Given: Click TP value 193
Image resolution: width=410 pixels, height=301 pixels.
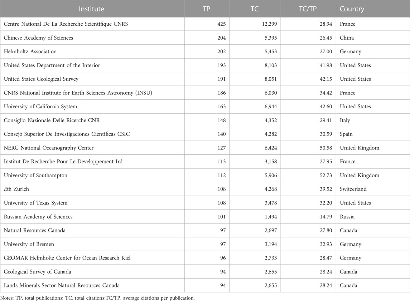Looking at the screenshot, I should point(222,65).
